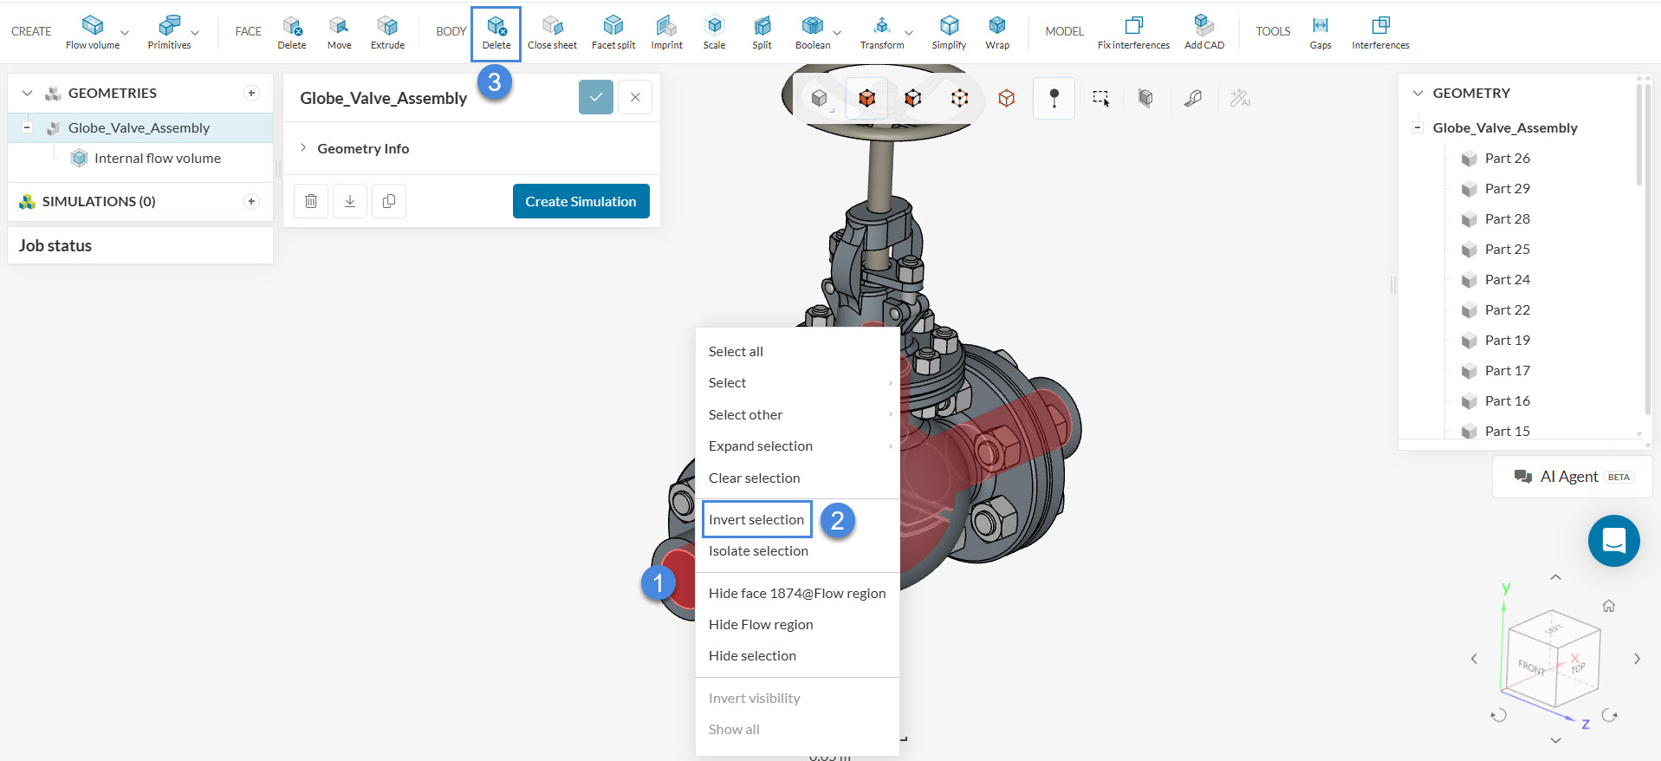Toggle the pin point selection mode
The height and width of the screenshot is (761, 1661).
coord(1054,99)
